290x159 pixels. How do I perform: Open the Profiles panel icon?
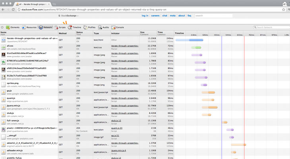click(85, 27)
